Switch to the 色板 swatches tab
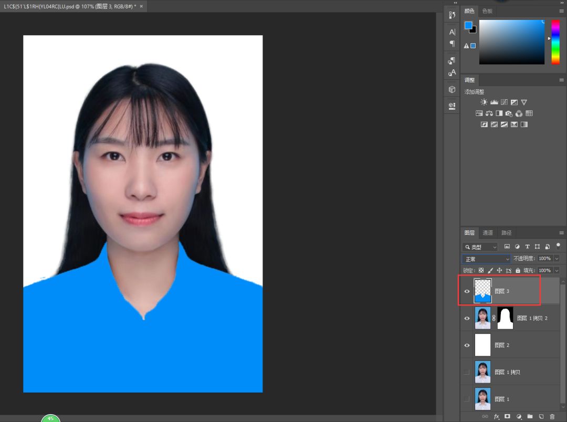The image size is (567, 422). 487,11
